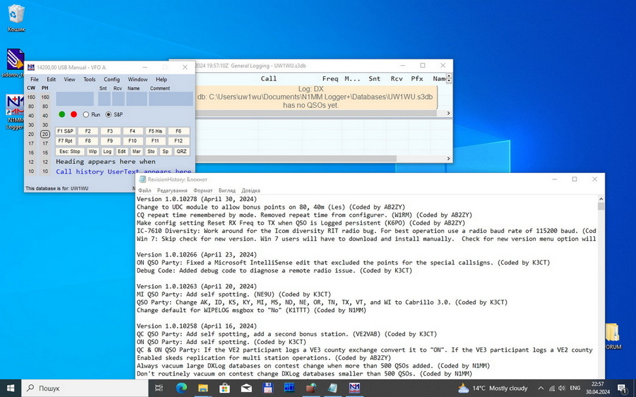Click the Comment input field in the entry window
This screenshot has height=397, width=636.
coord(170,99)
